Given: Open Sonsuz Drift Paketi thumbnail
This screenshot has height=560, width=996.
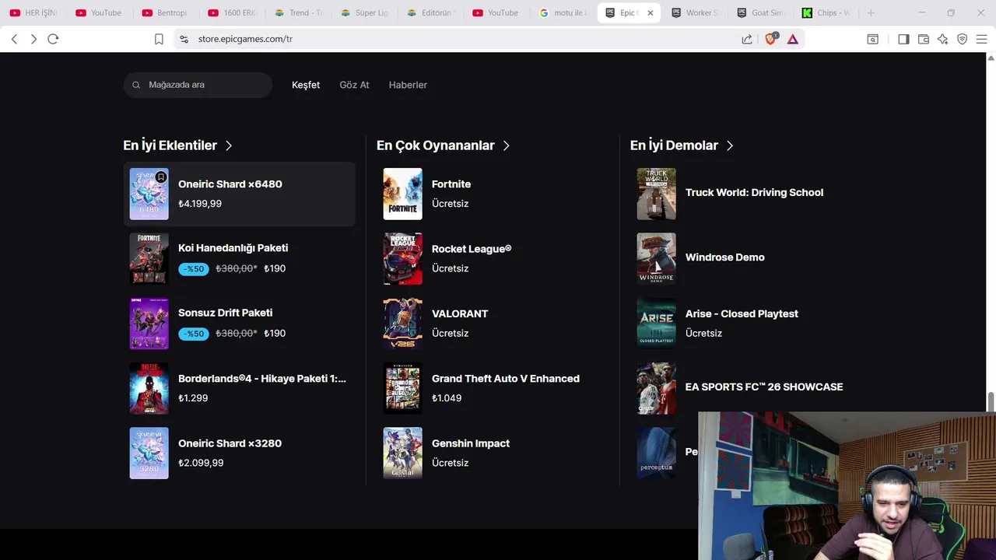Looking at the screenshot, I should click(149, 324).
